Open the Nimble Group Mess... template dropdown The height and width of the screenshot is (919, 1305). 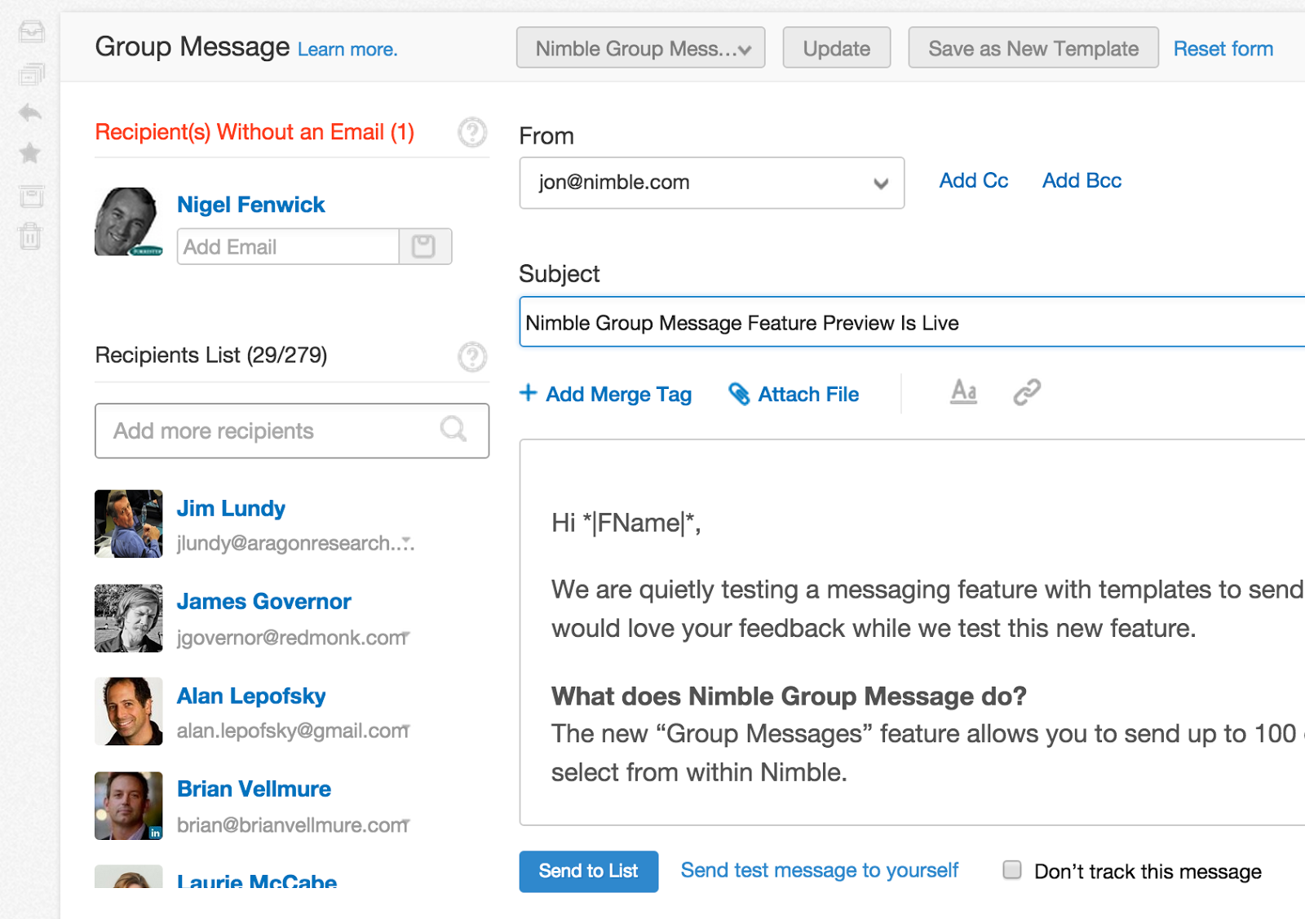641,48
